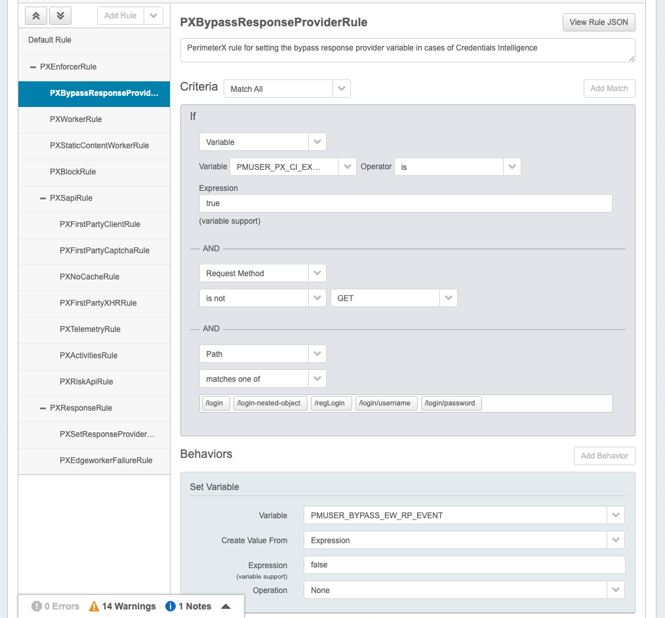Click the Add Match button
The image size is (665, 618).
pos(609,89)
